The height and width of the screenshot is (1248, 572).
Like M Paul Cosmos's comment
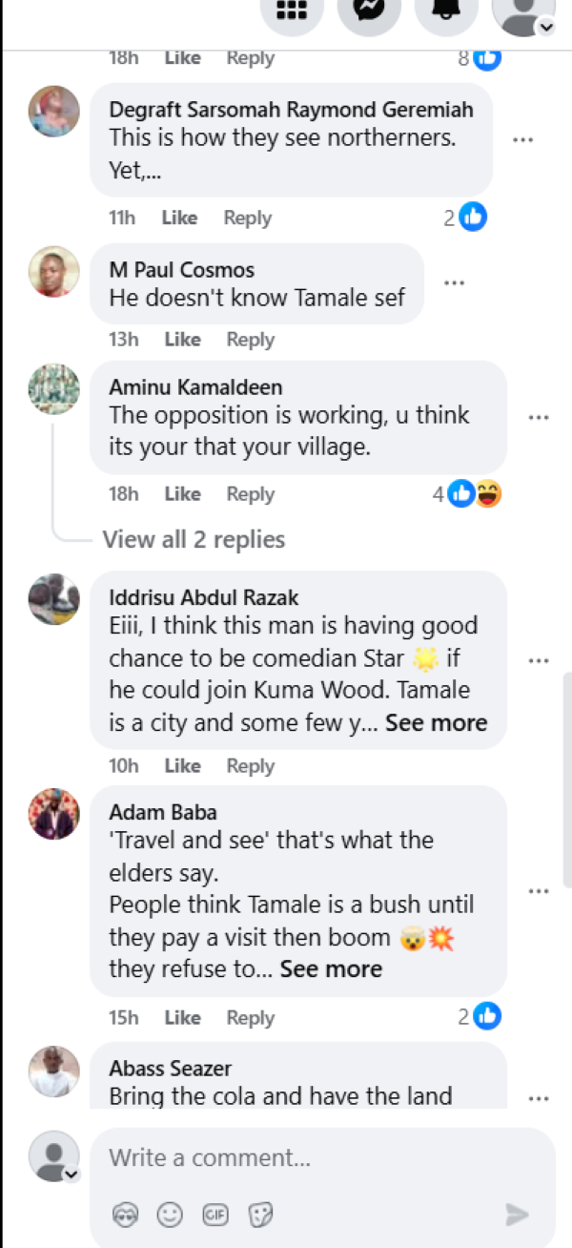pyautogui.click(x=182, y=340)
